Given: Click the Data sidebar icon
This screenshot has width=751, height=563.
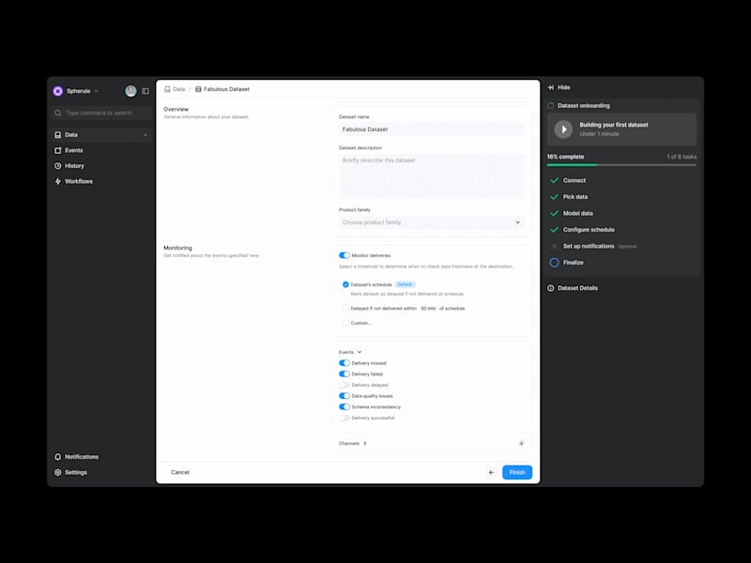Looking at the screenshot, I should (x=58, y=135).
